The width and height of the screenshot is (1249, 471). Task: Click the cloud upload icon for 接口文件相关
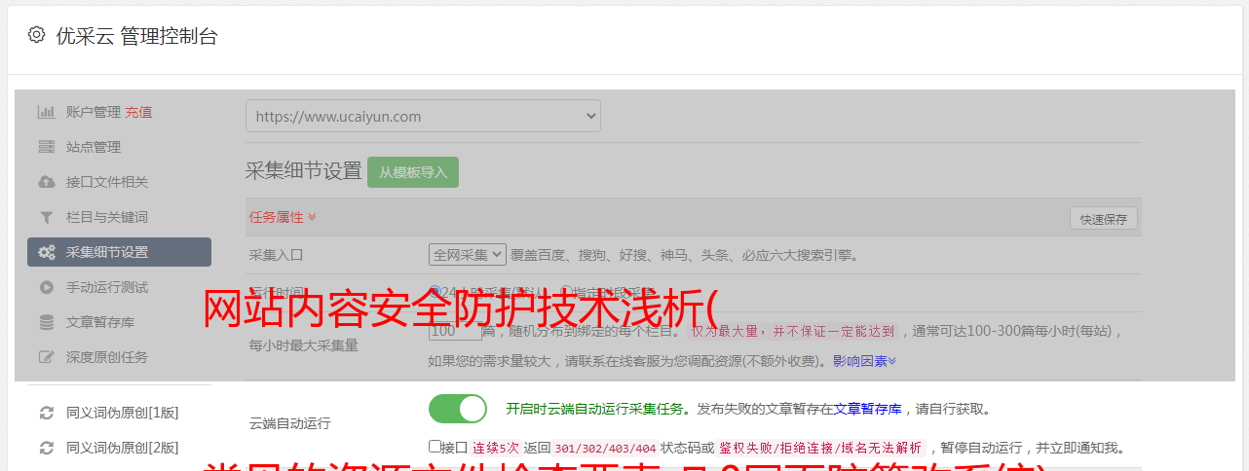tap(46, 182)
